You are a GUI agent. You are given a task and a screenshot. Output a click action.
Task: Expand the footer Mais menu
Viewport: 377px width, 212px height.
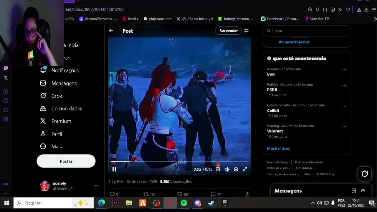[309, 174]
